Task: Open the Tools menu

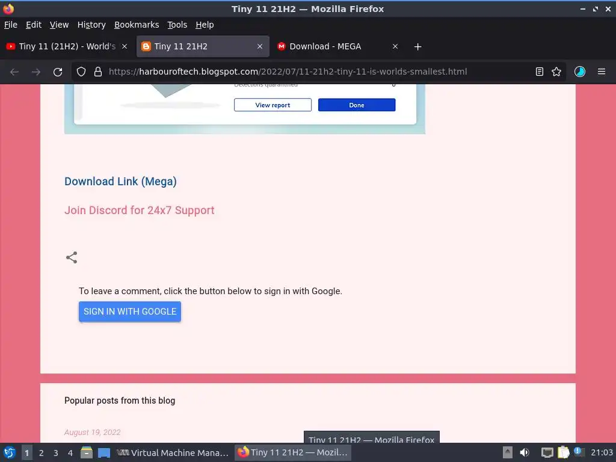Action: (177, 25)
